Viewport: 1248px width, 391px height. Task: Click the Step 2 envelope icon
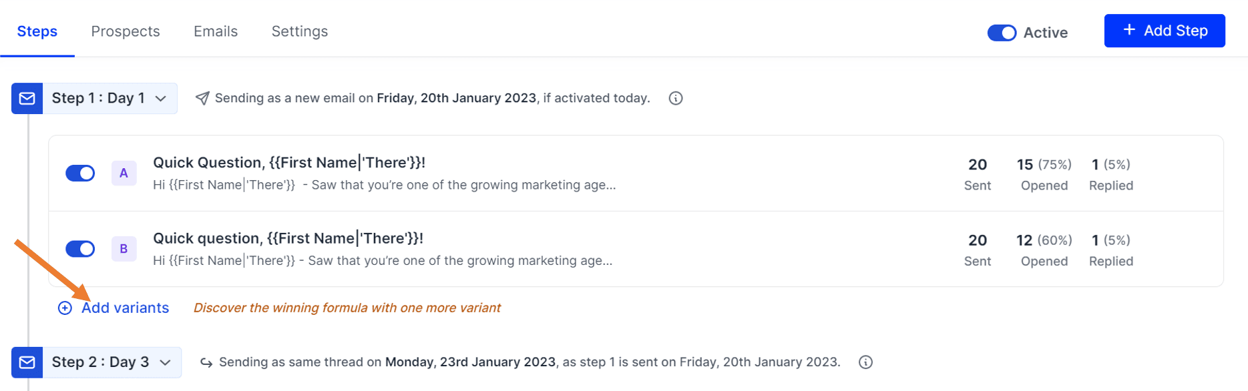[27, 362]
